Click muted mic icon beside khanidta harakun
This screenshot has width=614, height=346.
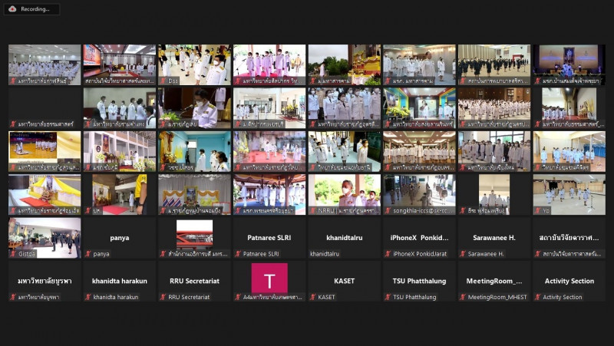pos(87,297)
